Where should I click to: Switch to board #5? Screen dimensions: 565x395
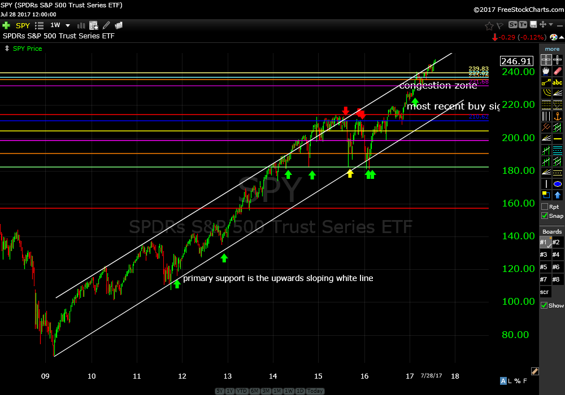point(545,267)
